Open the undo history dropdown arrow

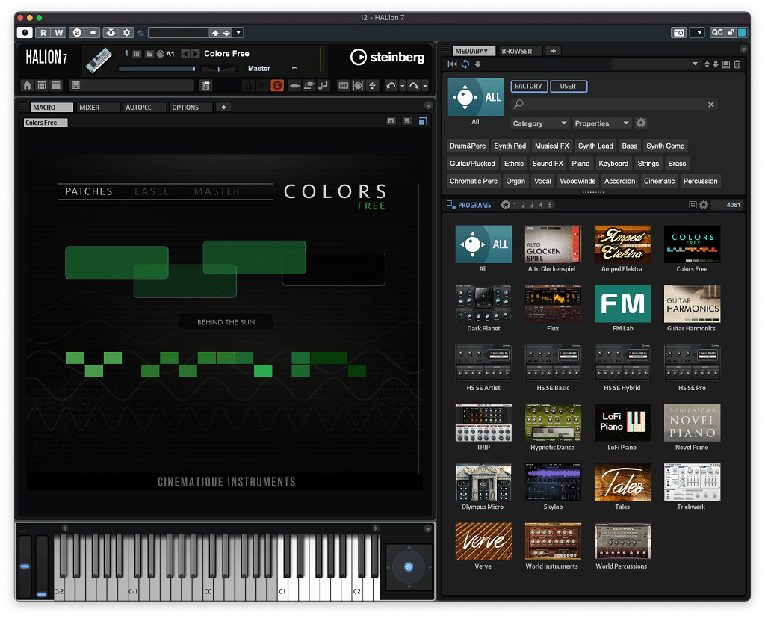(402, 86)
